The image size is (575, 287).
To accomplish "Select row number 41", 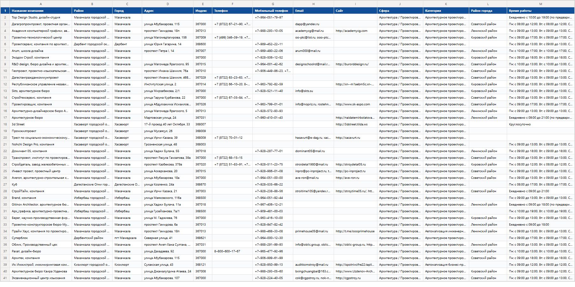I will click(5, 278).
